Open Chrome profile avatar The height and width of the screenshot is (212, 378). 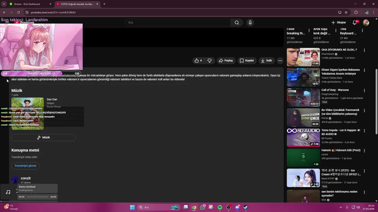click(366, 12)
